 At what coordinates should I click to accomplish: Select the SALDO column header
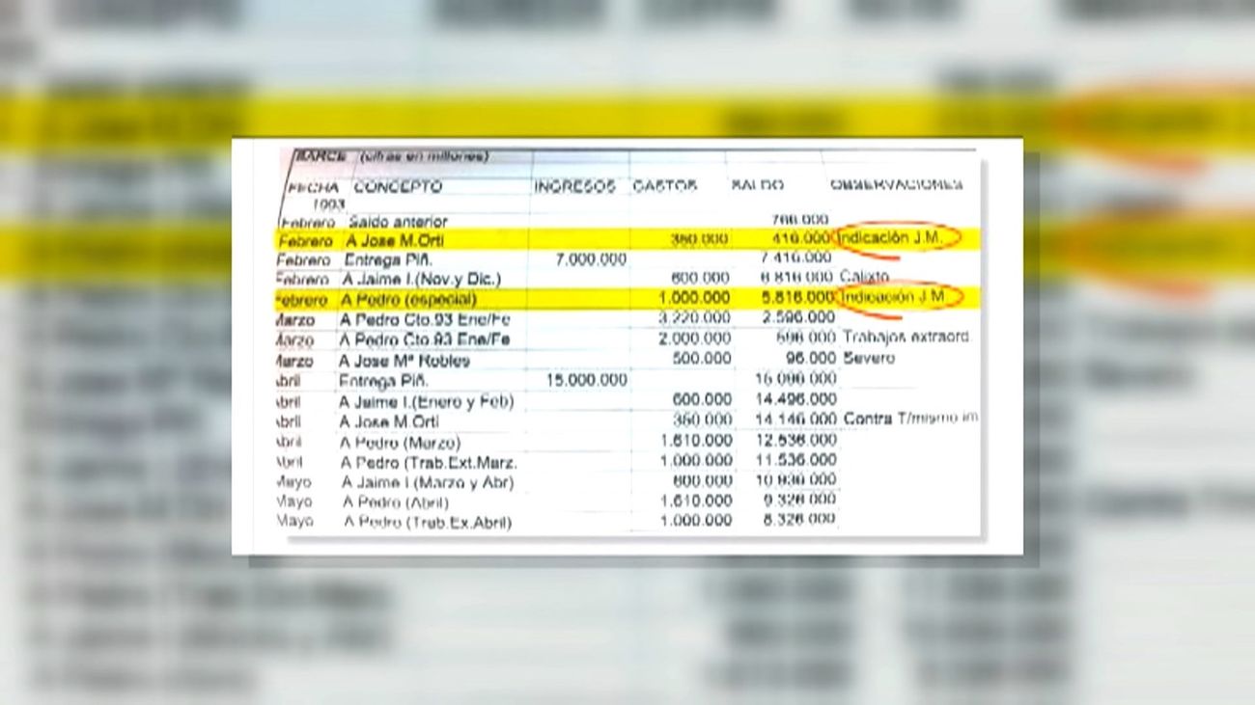(757, 185)
